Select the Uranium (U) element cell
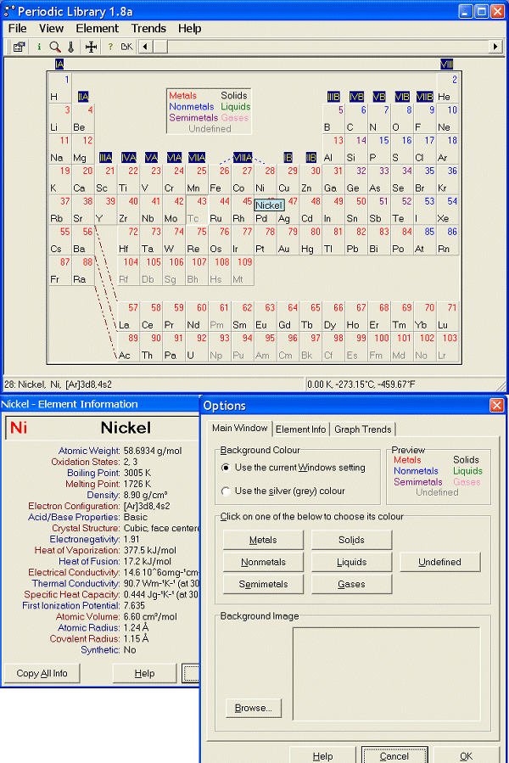Screen dimensions: 509x763 pos(197,347)
